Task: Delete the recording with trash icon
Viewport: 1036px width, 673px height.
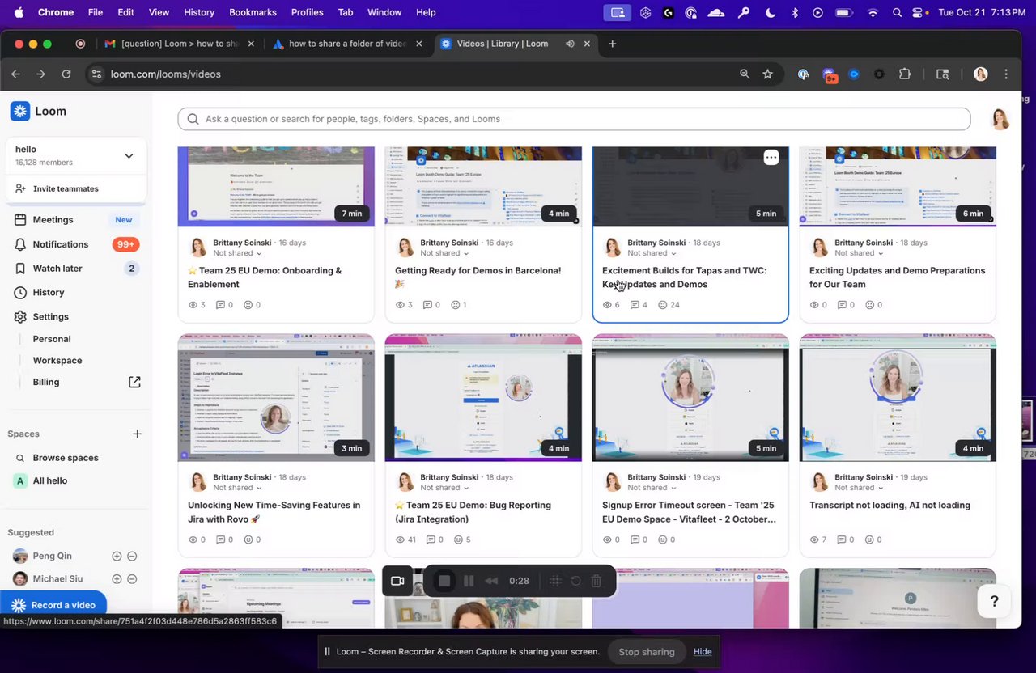Action: click(x=597, y=581)
